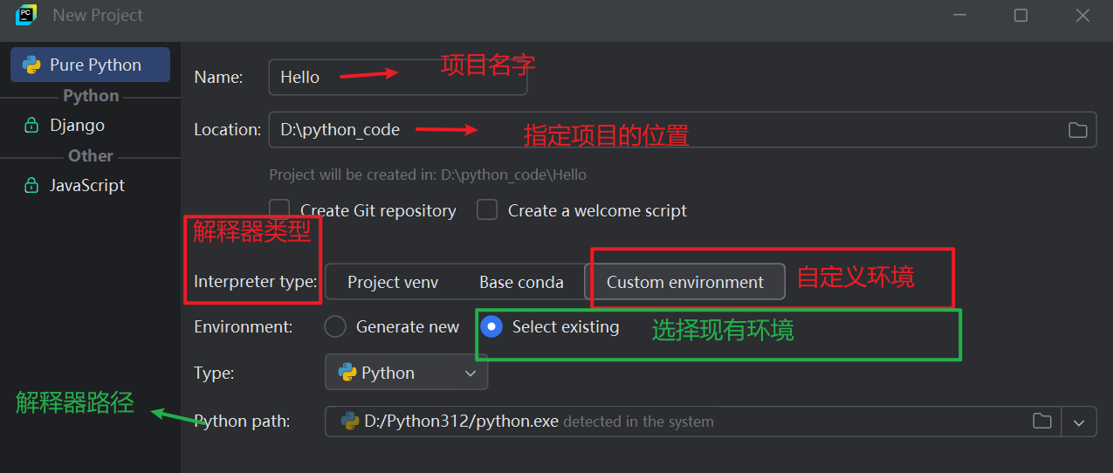Click the Python icon beside Pure Python
This screenshot has width=1113, height=473.
31,65
